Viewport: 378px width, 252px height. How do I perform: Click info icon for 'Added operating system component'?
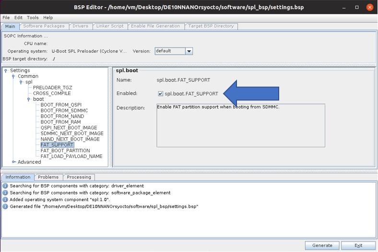pyautogui.click(x=5, y=200)
